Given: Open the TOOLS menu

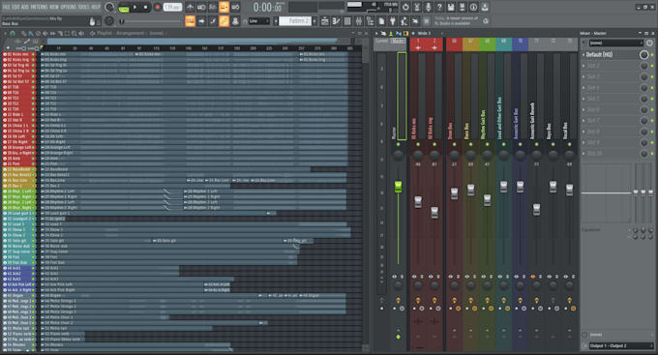Looking at the screenshot, I should 83,7.
